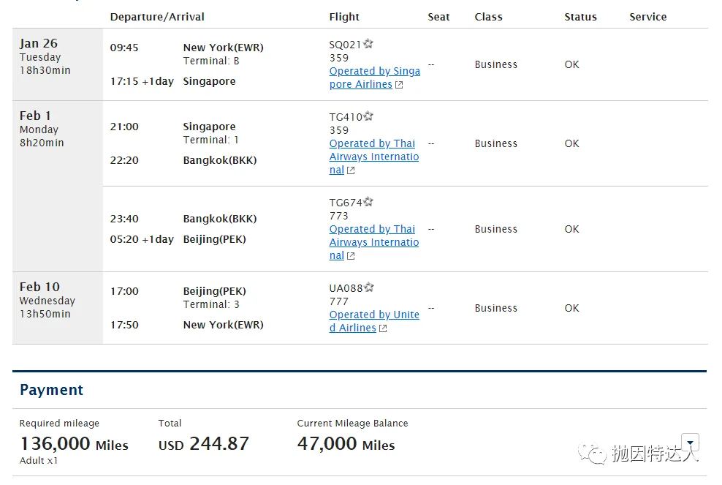Click the Feb 1 Monday date cell
Image resolution: width=722 pixels, height=485 pixels.
[x=42, y=129]
